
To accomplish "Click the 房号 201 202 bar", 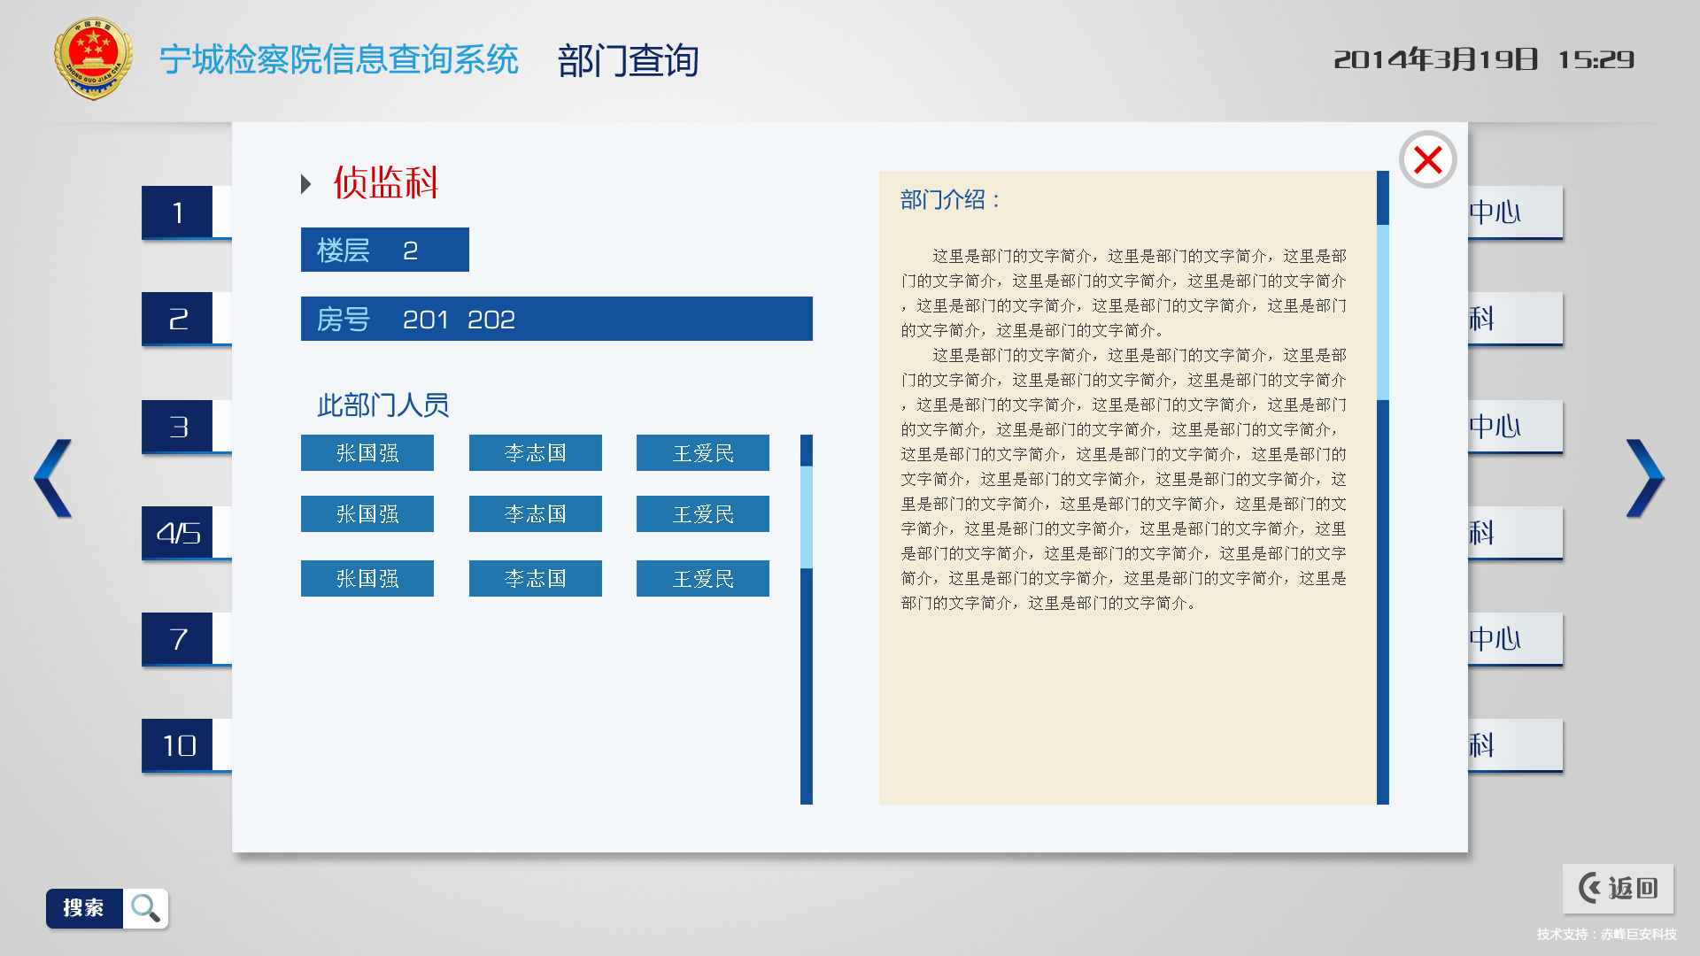I will (x=556, y=319).
